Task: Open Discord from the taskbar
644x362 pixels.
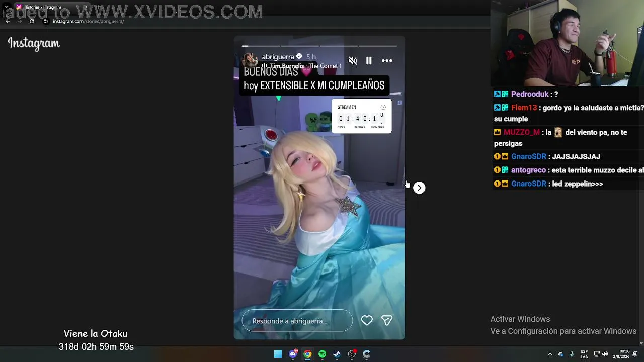Action: pyautogui.click(x=293, y=354)
